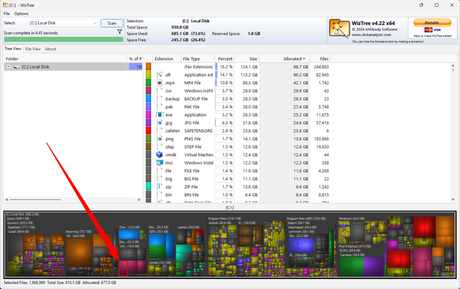Viewport: 460px width, 289px height.
Task: Open the Options menu
Action: (x=21, y=14)
